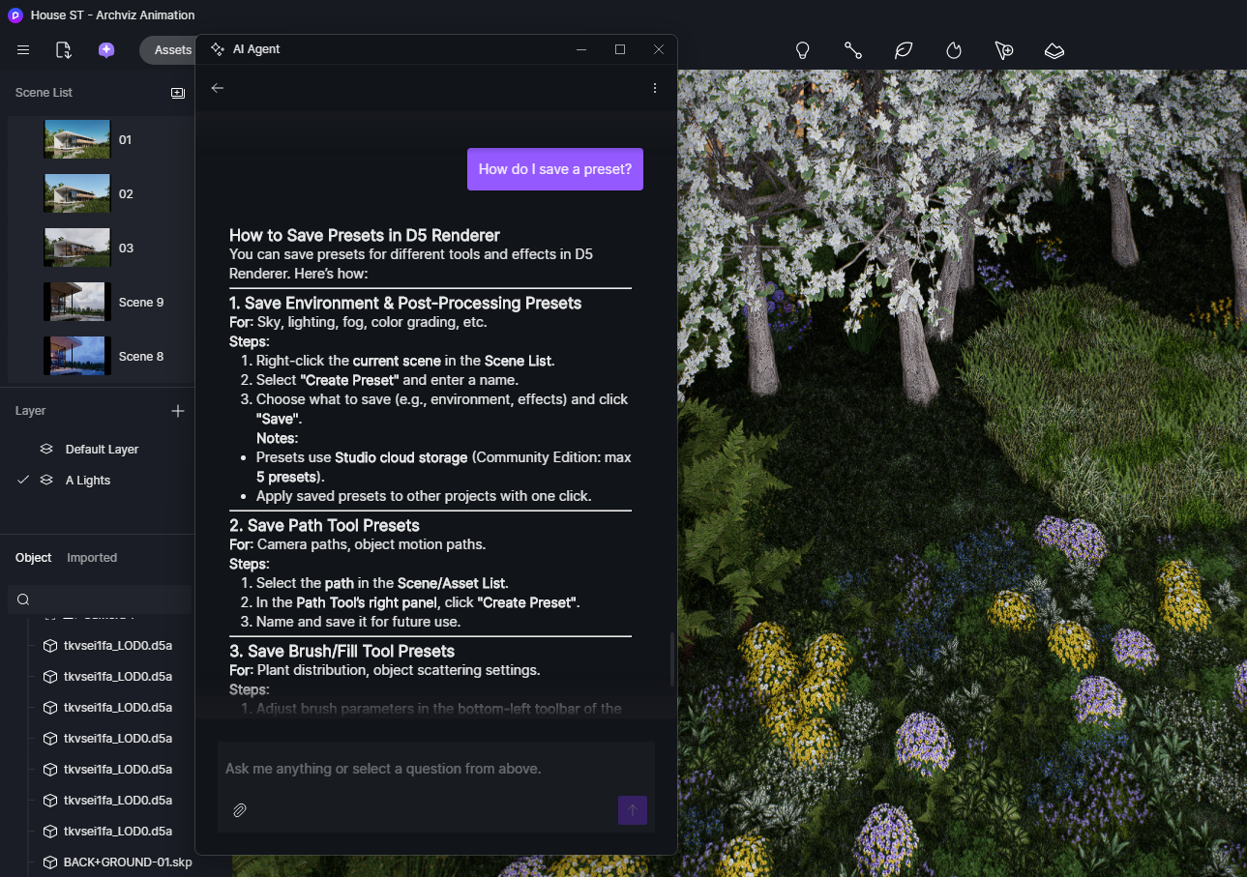Focus the 'Ask me anything' input field
This screenshot has height=877, width=1247.
436,769
